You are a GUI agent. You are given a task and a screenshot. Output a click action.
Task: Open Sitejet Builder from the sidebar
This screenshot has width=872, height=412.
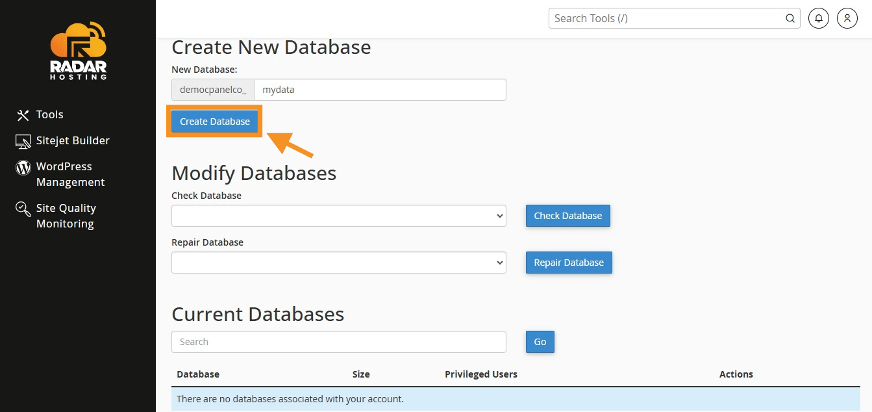(72, 141)
